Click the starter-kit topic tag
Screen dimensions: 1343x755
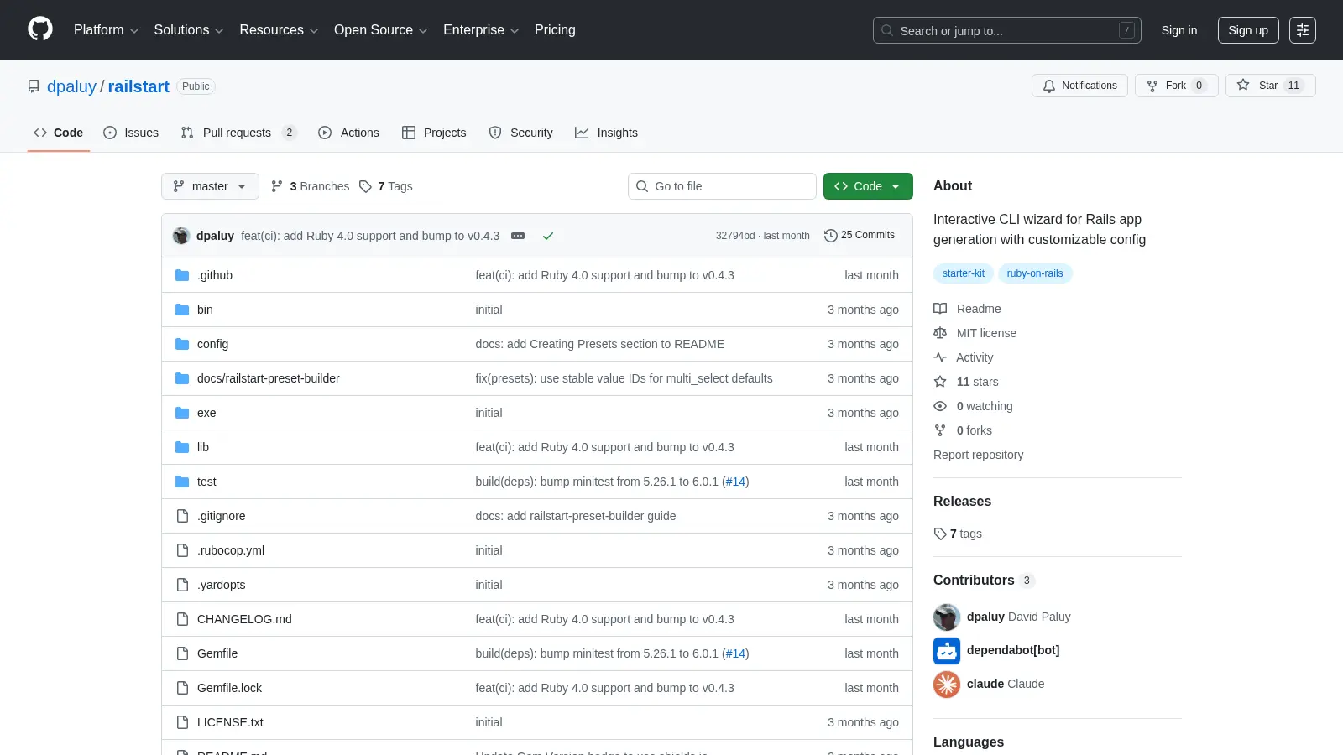point(964,273)
